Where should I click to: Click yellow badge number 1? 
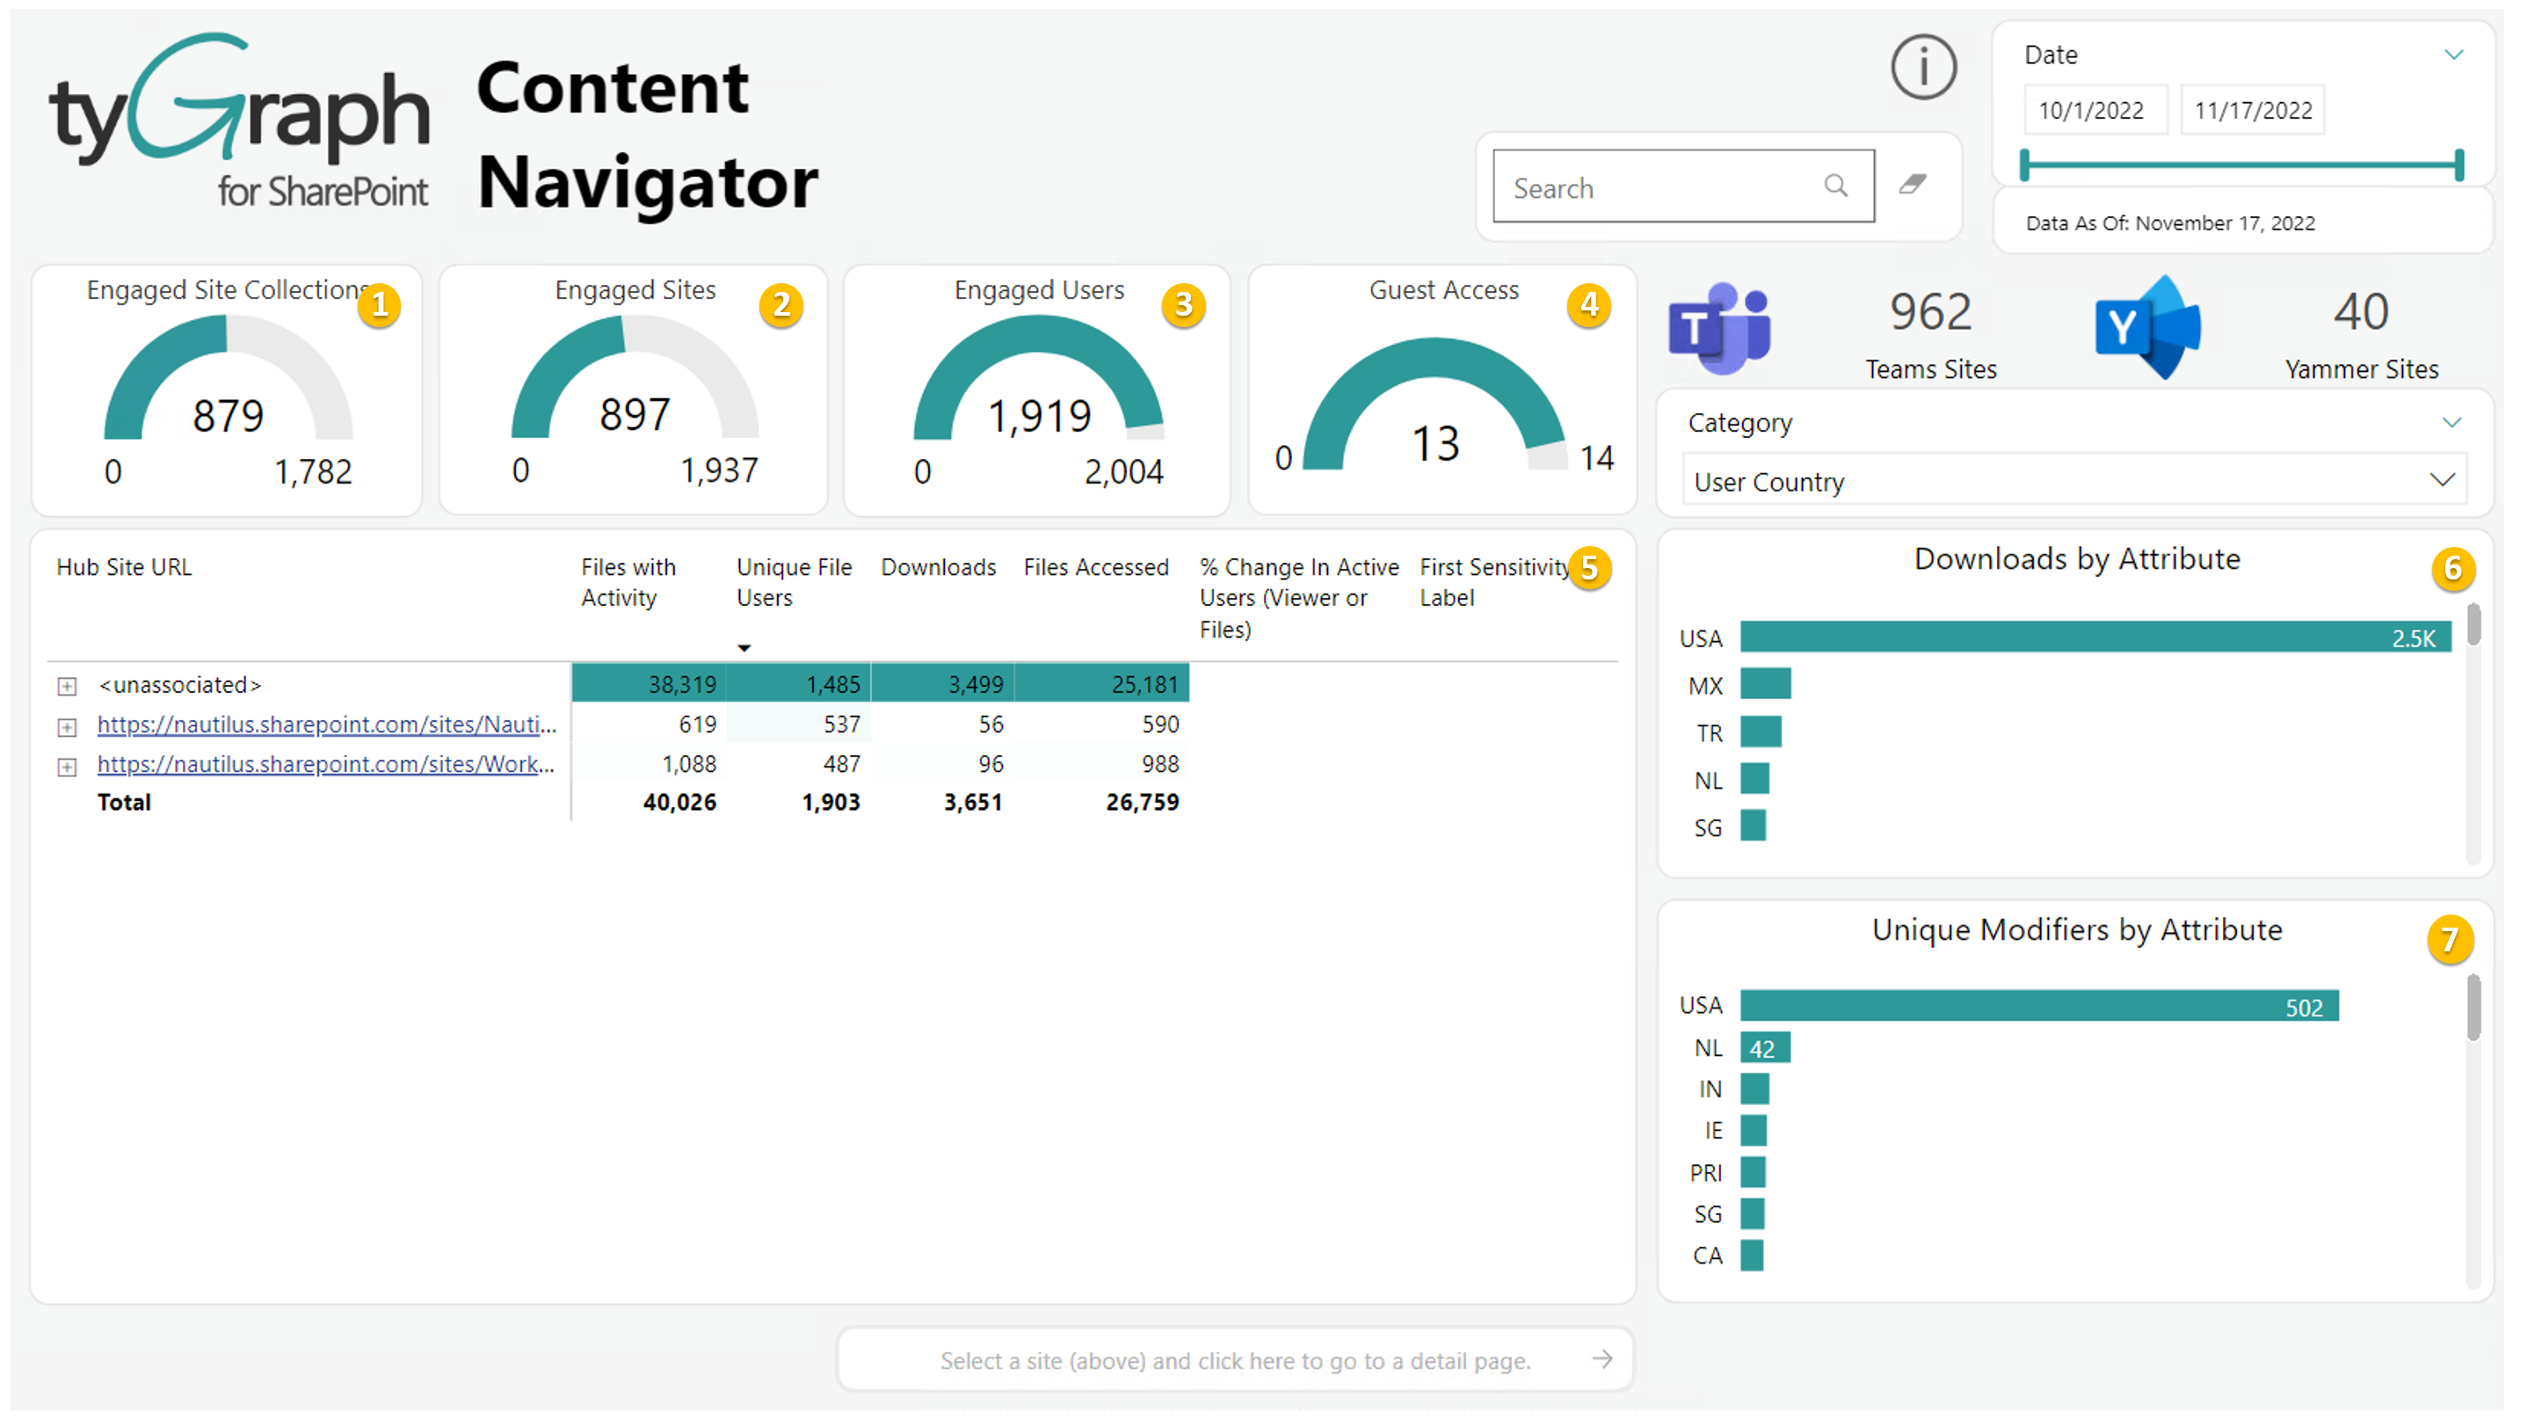pyautogui.click(x=380, y=306)
